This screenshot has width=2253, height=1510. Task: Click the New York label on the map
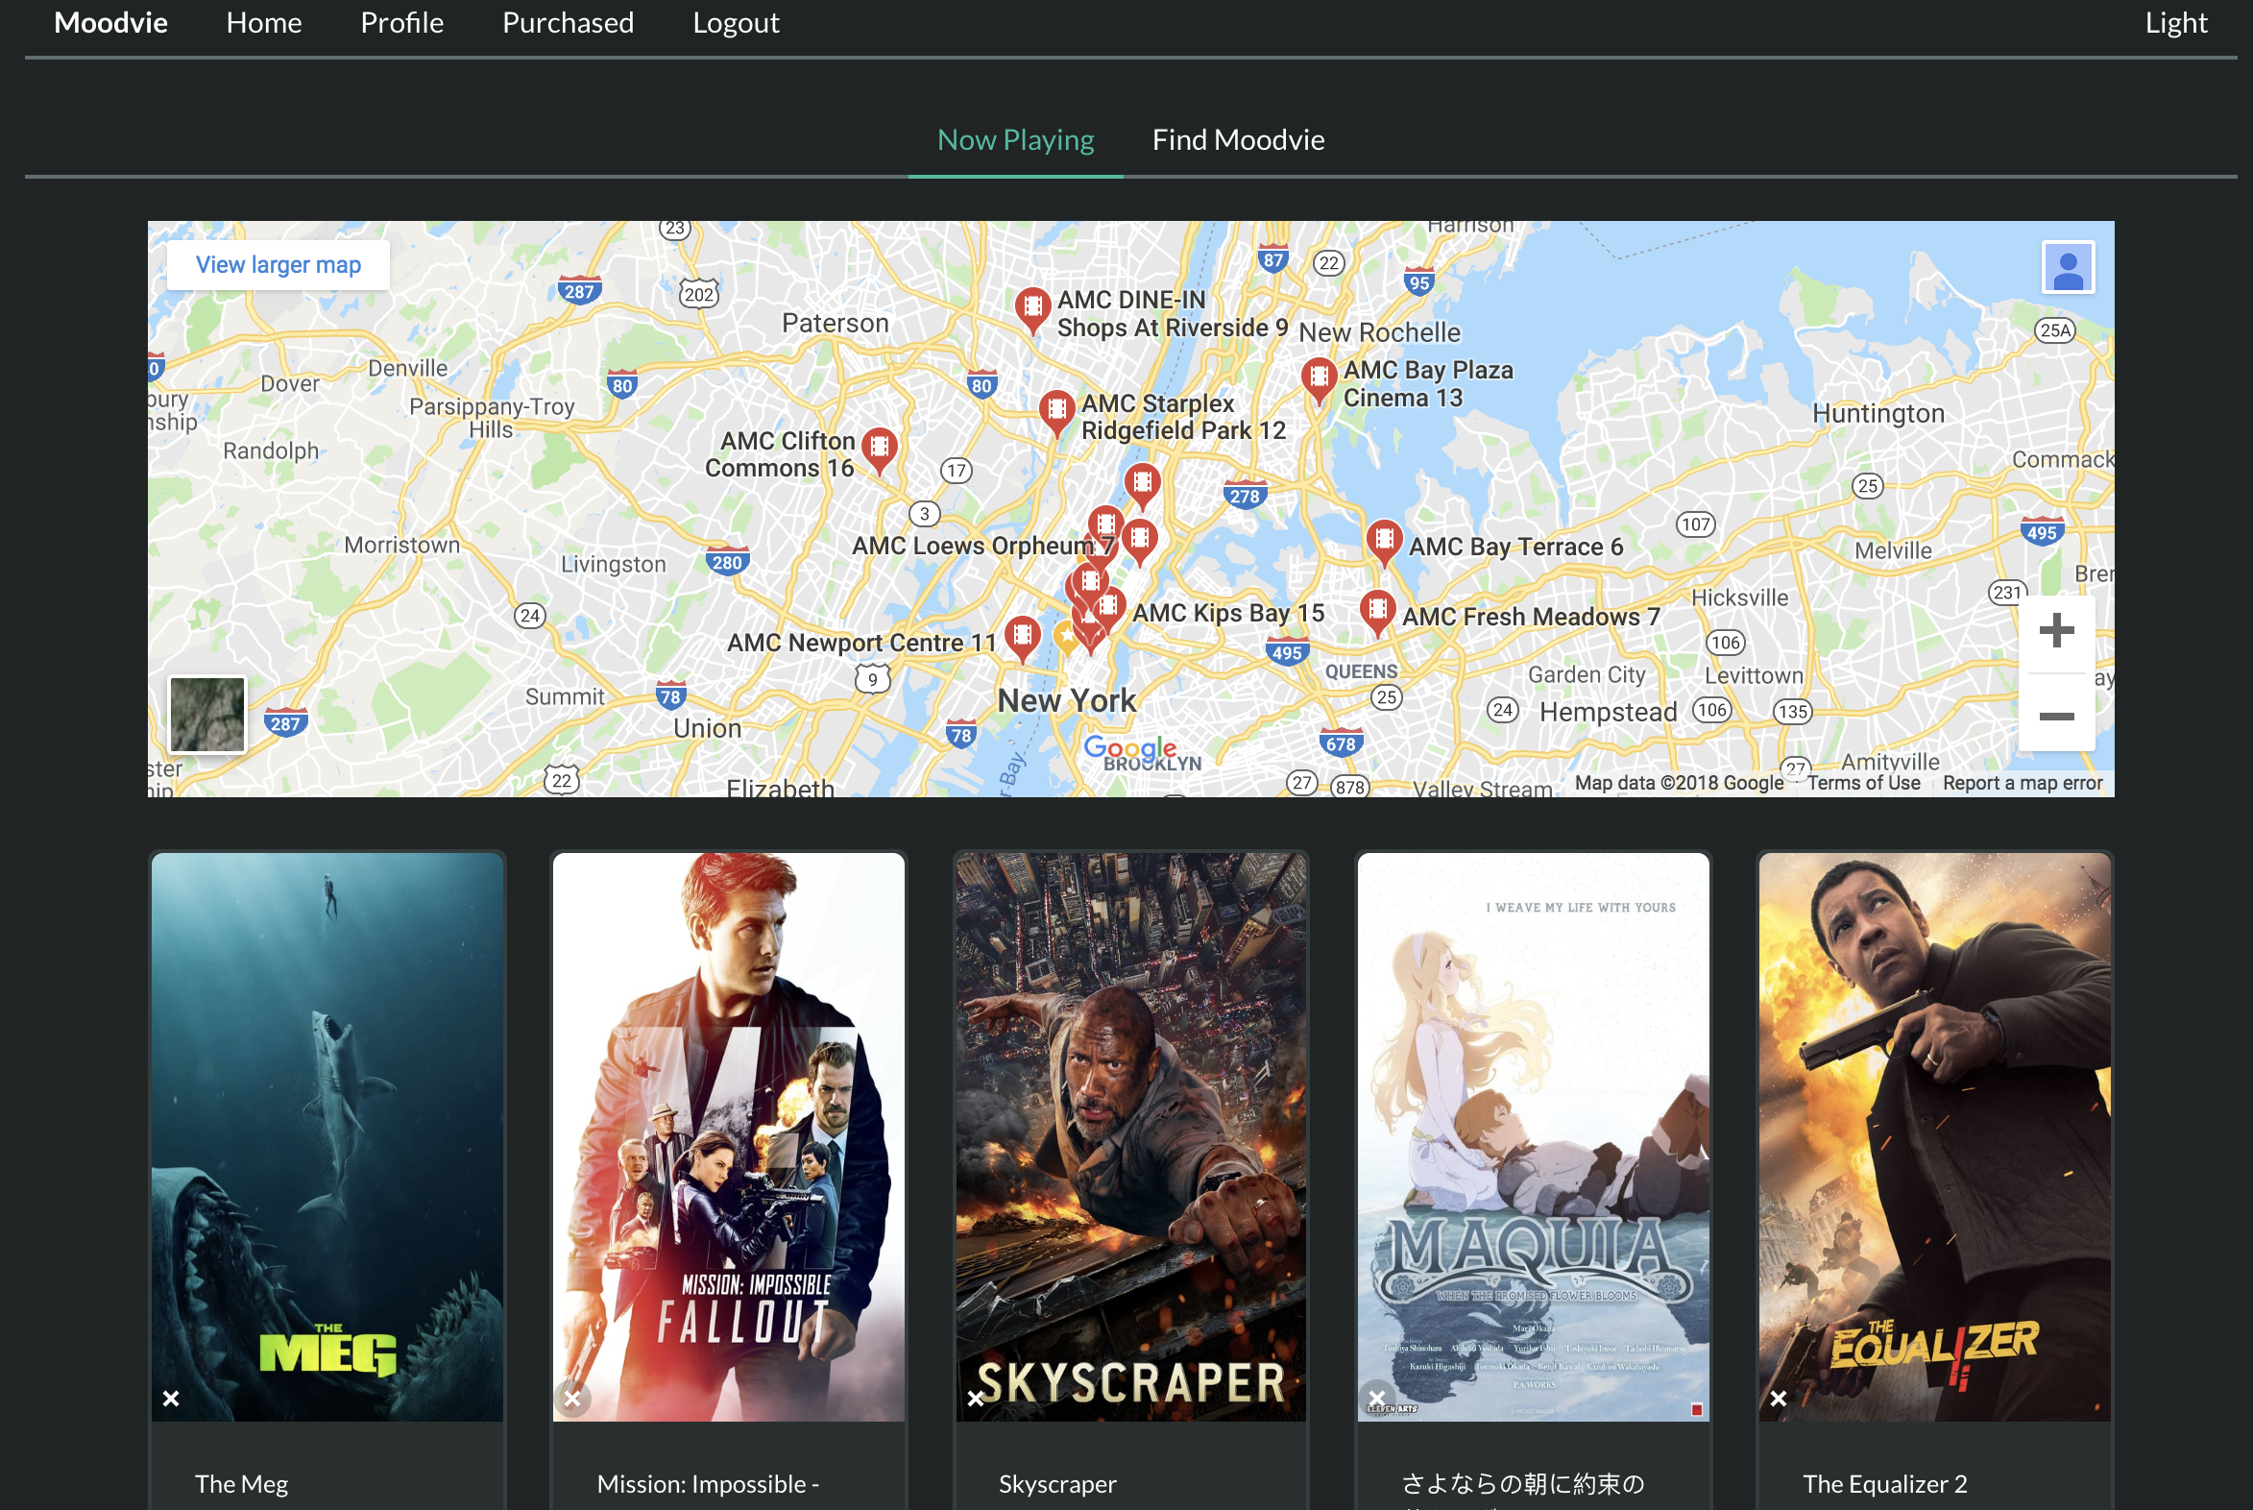(x=1067, y=701)
